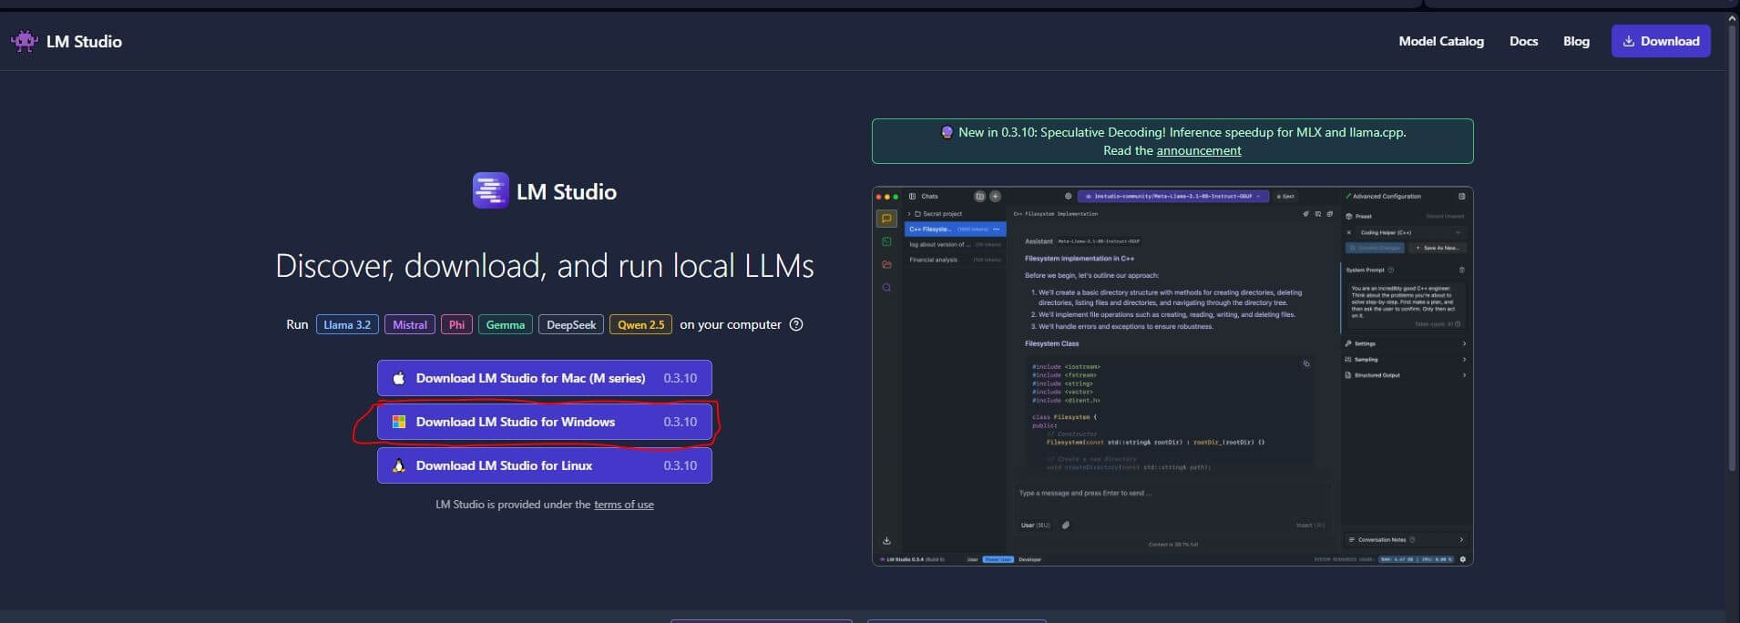
Task: Select the Qwen 2.5 model chip
Action: [x=641, y=324]
